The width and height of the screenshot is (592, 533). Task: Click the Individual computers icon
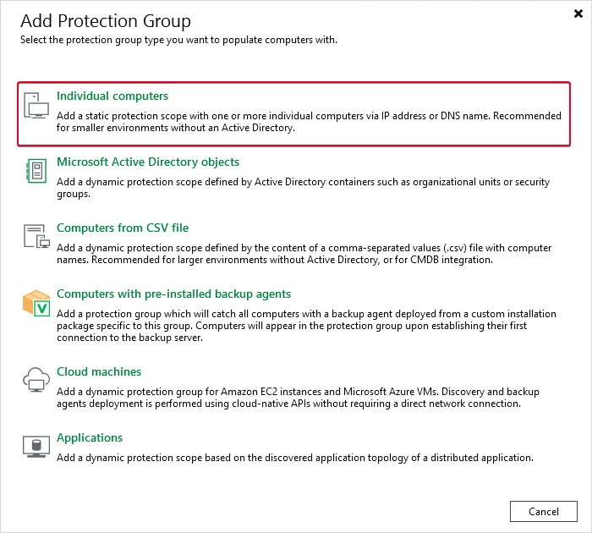(x=36, y=106)
